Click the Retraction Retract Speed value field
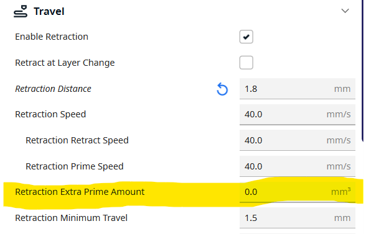The image size is (366, 234). [x=298, y=140]
